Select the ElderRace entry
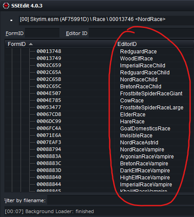The height and width of the screenshot is (217, 194). 133,115
